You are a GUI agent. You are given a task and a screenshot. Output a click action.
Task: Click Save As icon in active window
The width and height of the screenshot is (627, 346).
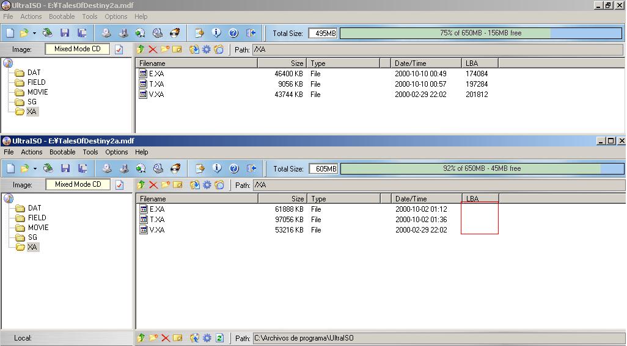coord(82,168)
